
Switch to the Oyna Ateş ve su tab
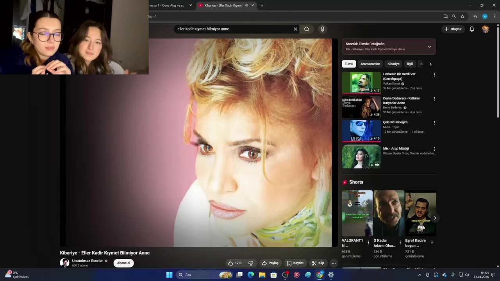(x=167, y=5)
